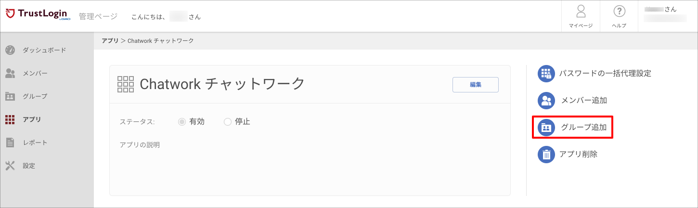Select the グループ folder icon in sidebar

(x=10, y=96)
